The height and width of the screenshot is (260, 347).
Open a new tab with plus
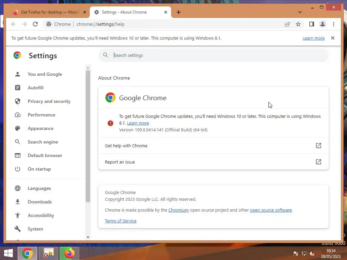coord(179,12)
